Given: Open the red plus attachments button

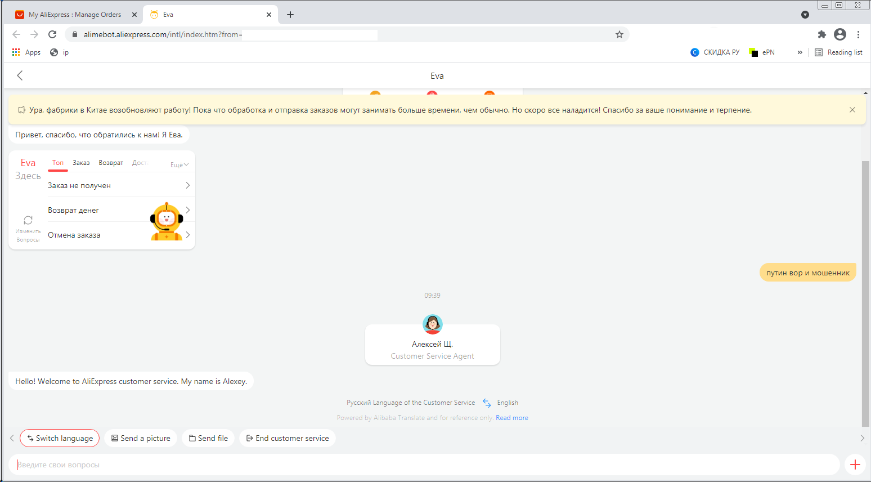Looking at the screenshot, I should 855,465.
